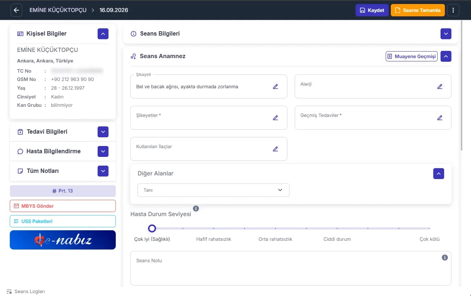Image resolution: width=471 pixels, height=296 pixels.
Task: Edit Geçmiş Tedaviler via pencil icon
Action: click(440, 118)
